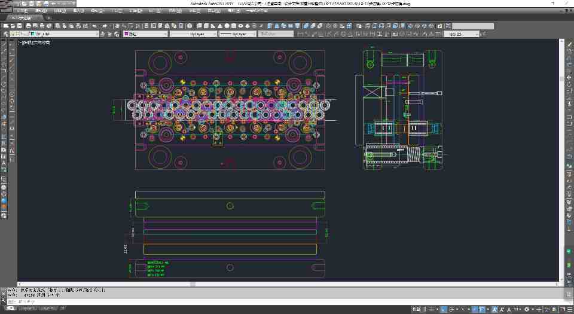This screenshot has width=574, height=314.
Task: Open the File menu in menu bar
Action: pos(22,11)
